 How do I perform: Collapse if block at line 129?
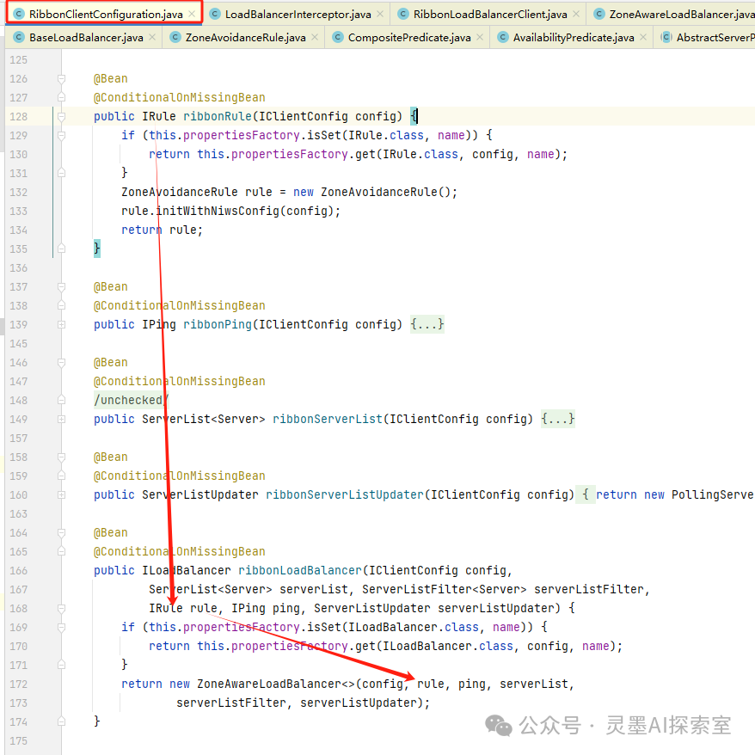coord(61,135)
